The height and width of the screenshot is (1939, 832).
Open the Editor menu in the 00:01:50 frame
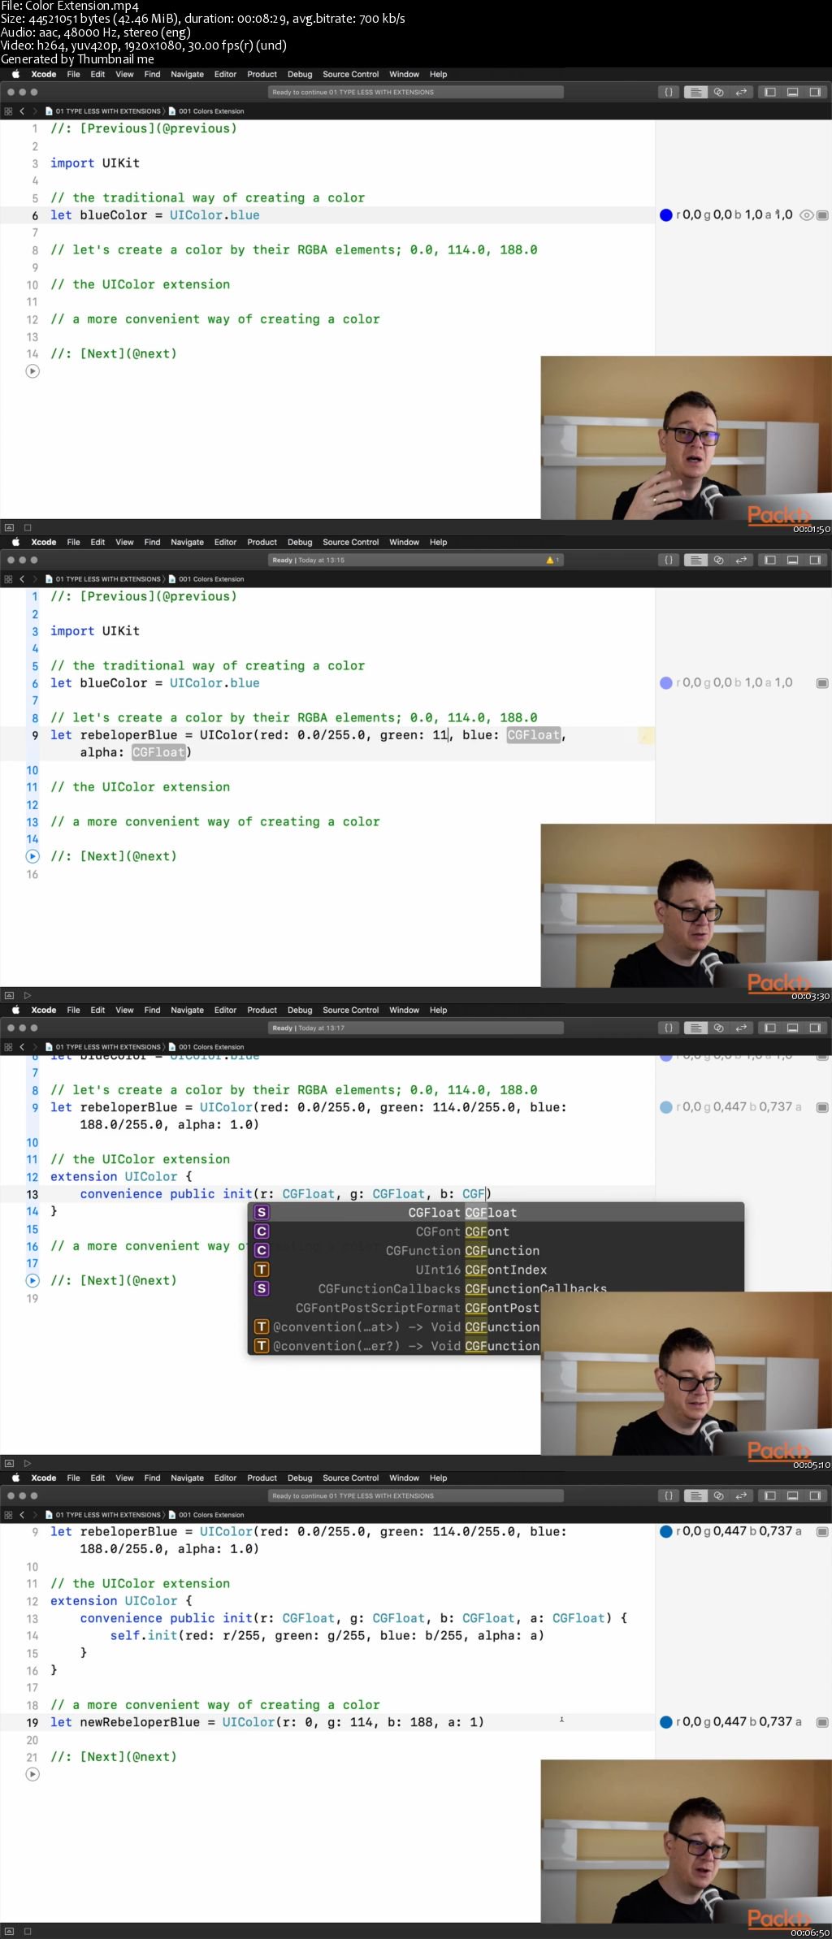click(225, 74)
